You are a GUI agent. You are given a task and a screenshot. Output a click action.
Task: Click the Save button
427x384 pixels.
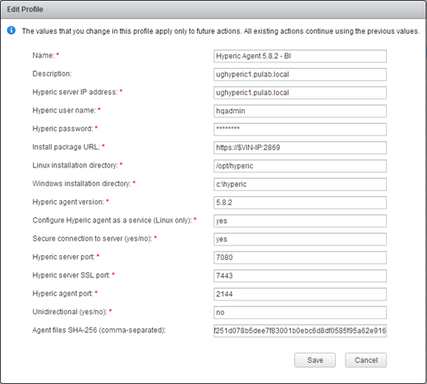click(315, 360)
